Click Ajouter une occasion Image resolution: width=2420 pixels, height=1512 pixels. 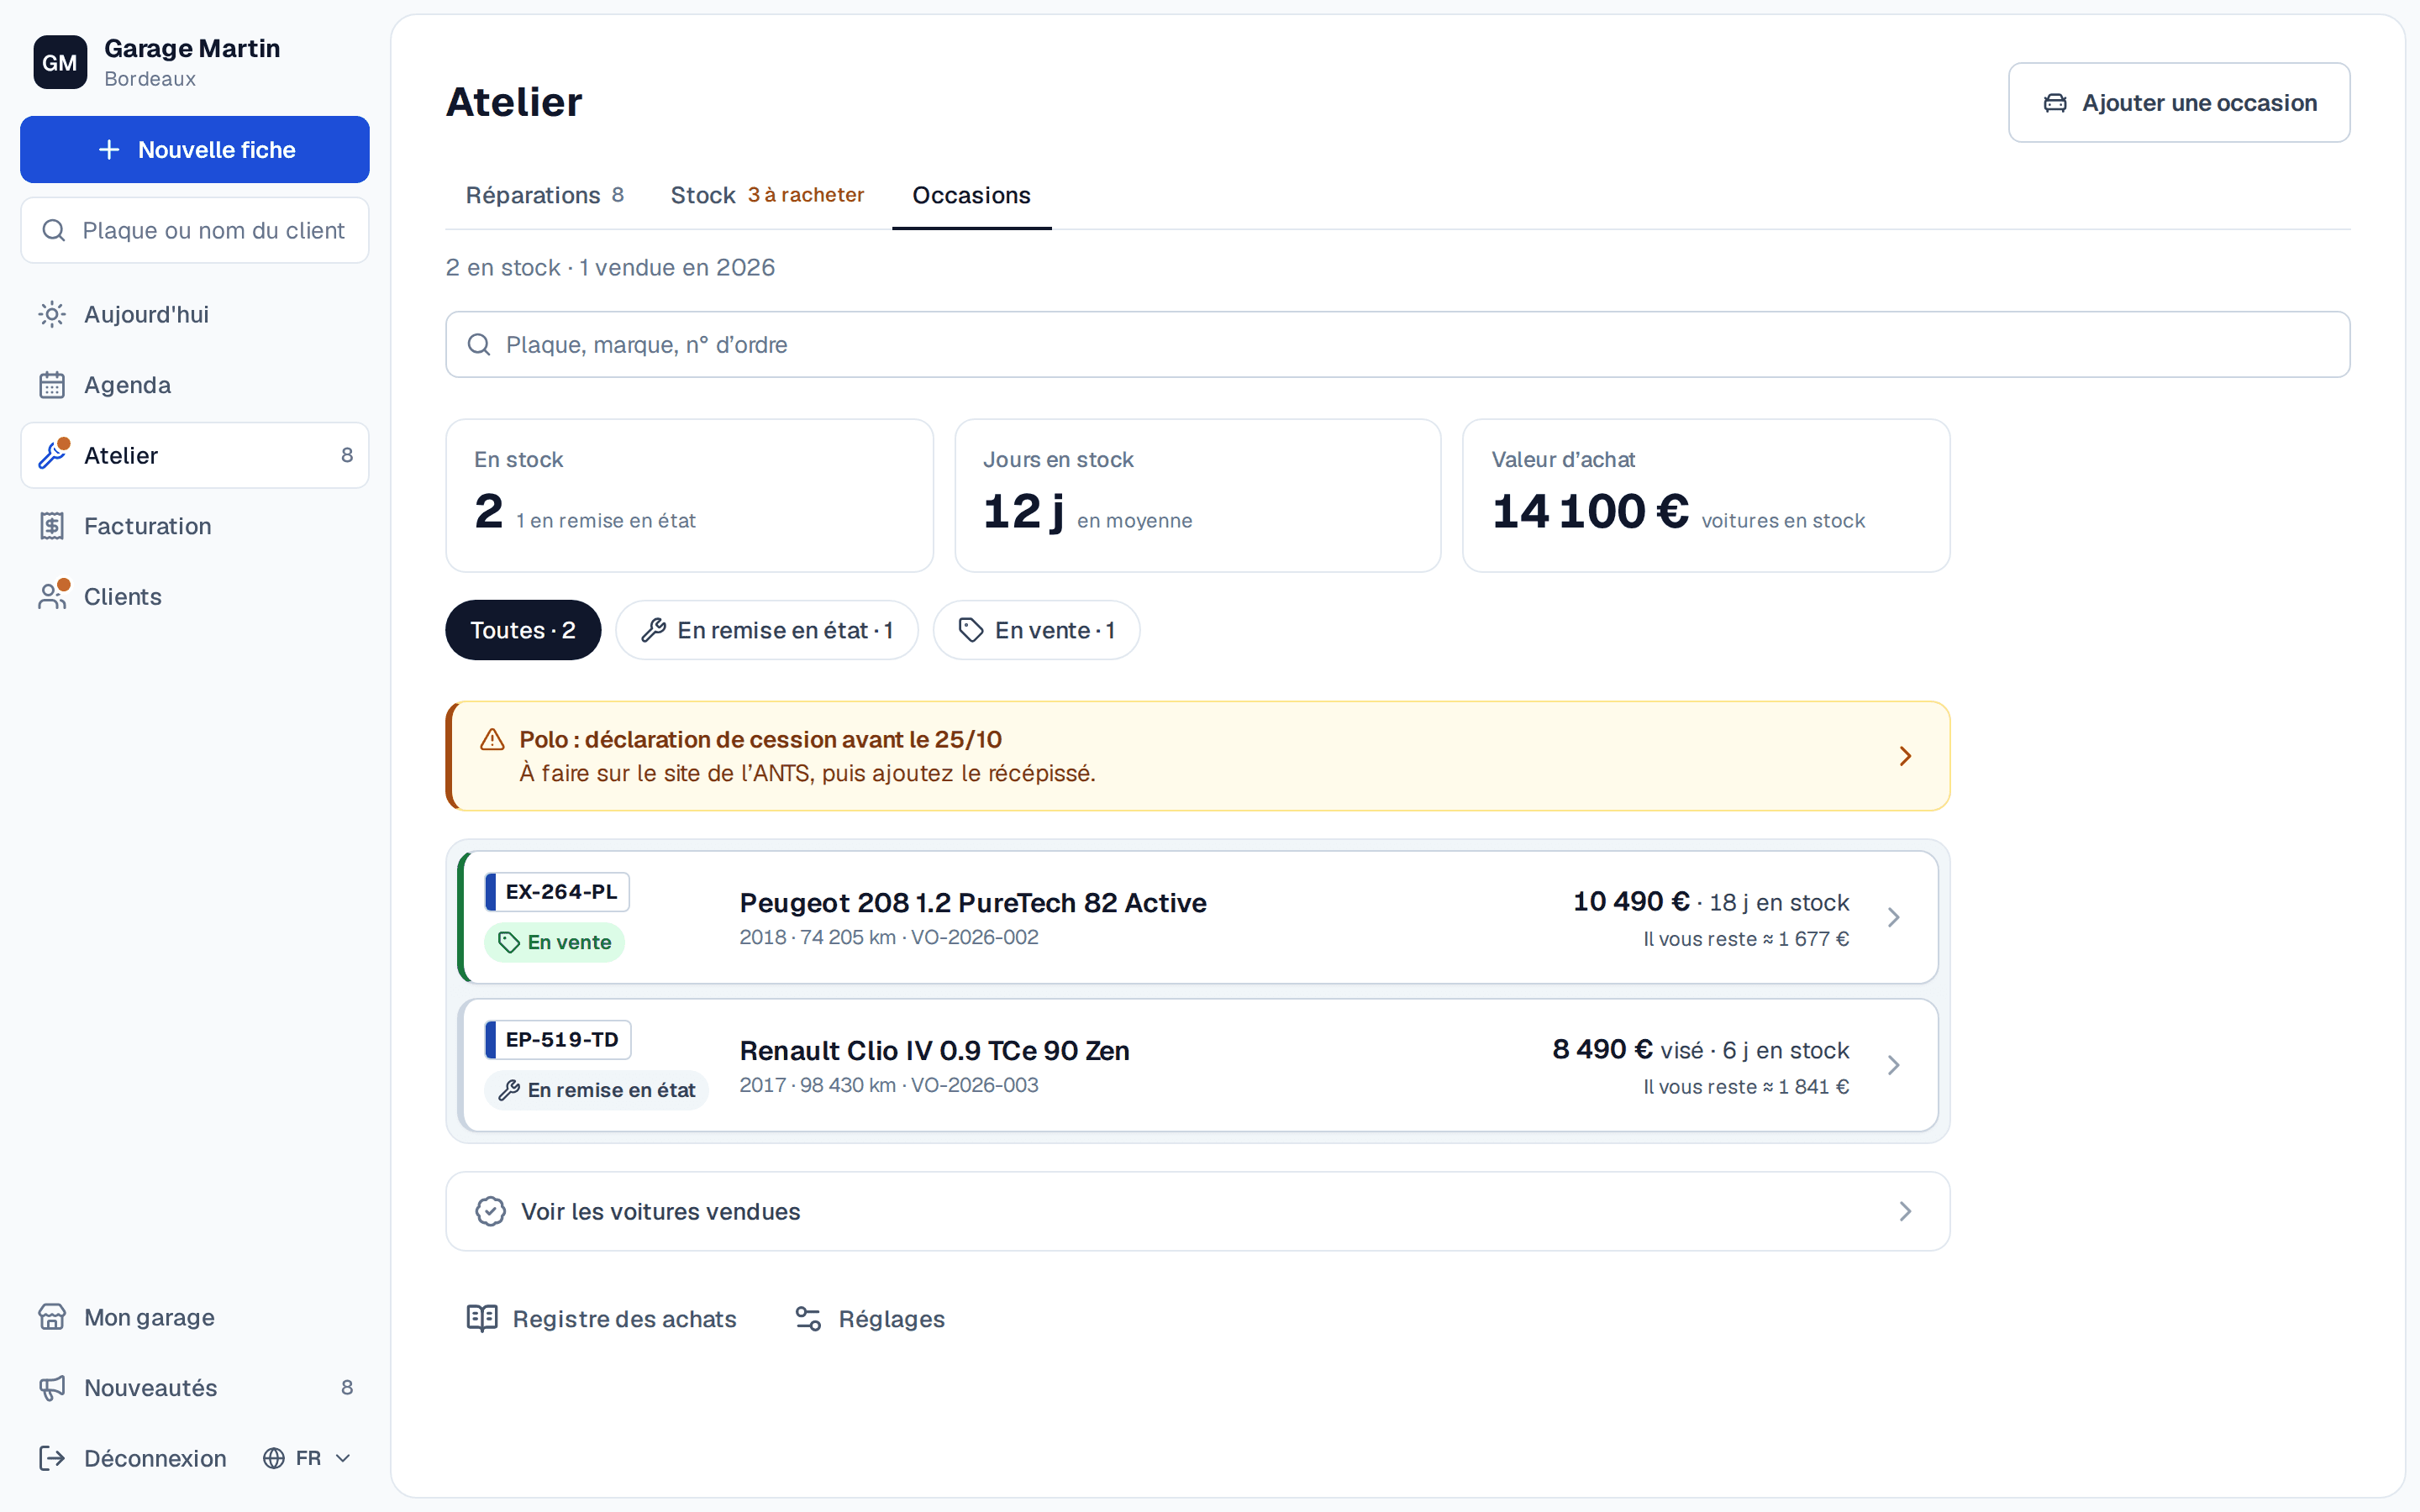(x=2179, y=102)
